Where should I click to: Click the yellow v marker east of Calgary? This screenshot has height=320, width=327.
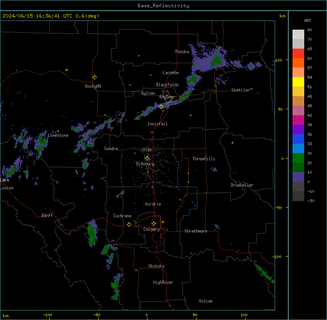[163, 222]
